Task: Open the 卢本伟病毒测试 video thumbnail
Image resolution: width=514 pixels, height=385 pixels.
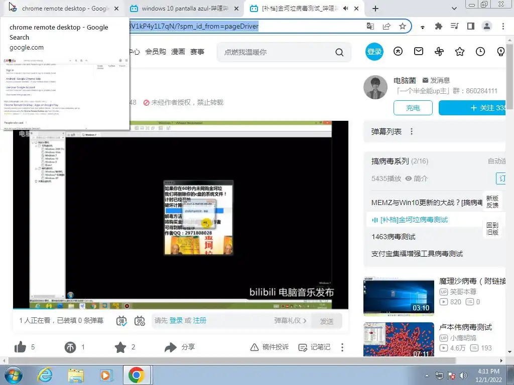Action: click(399, 340)
